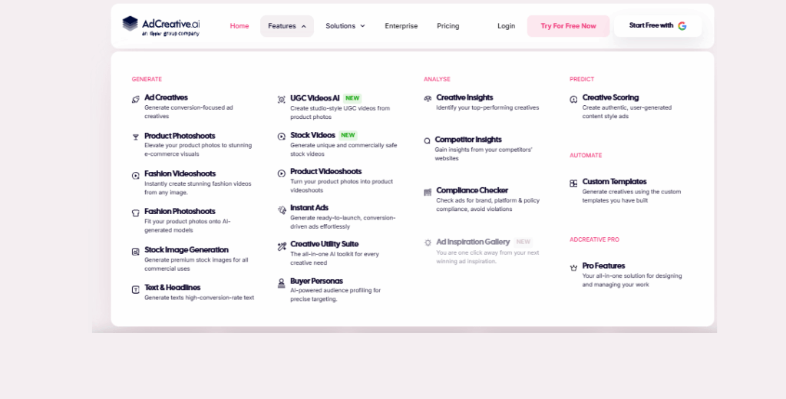Open Competitor Insights

[468, 140]
